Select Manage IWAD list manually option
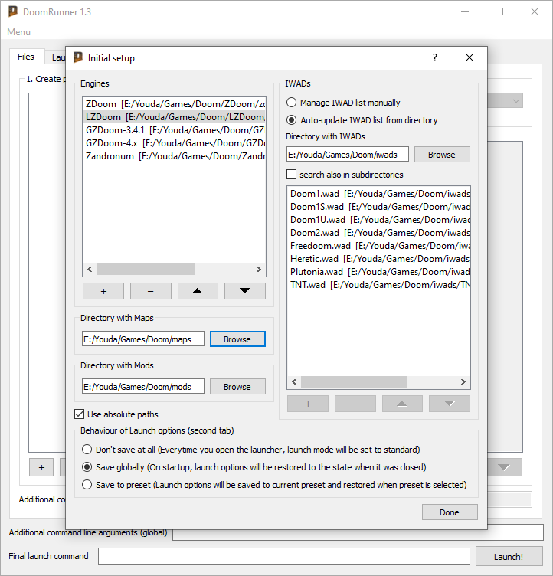Image resolution: width=553 pixels, height=576 pixels. tap(343, 103)
